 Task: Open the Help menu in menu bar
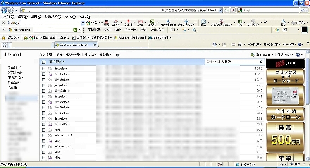(85, 17)
